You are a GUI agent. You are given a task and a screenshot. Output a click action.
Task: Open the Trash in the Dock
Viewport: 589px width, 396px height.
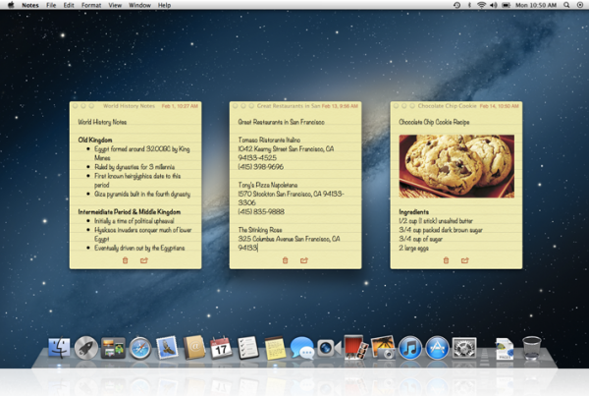[x=531, y=348]
